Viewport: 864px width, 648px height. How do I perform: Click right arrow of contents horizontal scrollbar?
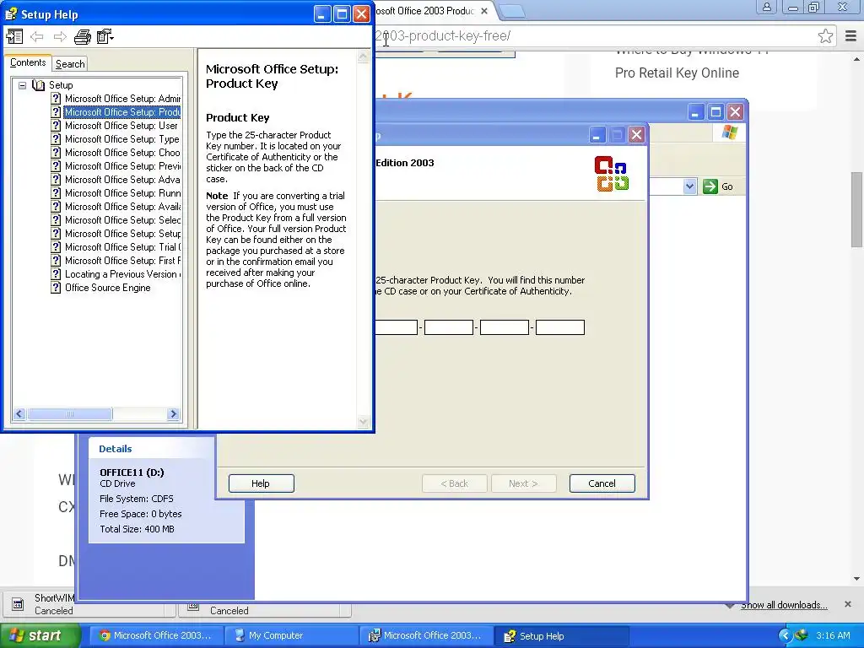[173, 413]
